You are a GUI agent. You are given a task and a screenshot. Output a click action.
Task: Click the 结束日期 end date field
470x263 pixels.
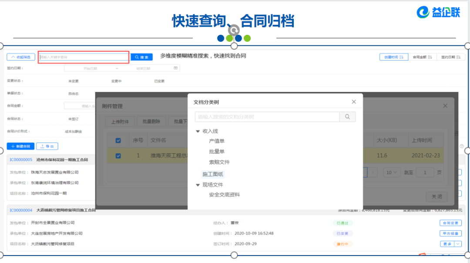143,68
